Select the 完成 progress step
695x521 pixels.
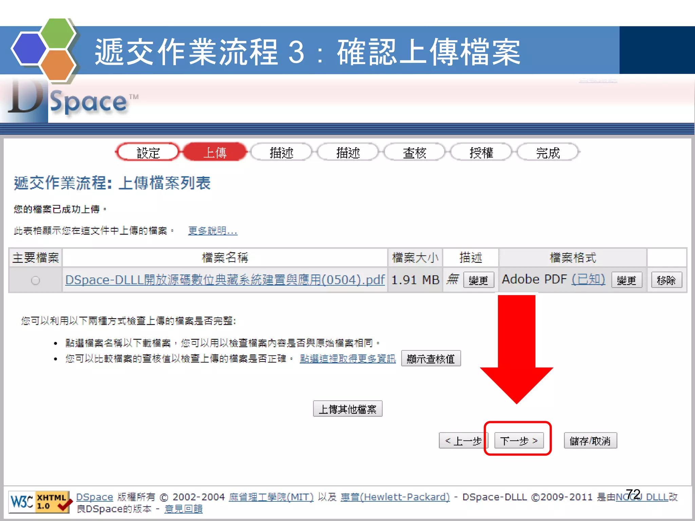(x=547, y=152)
